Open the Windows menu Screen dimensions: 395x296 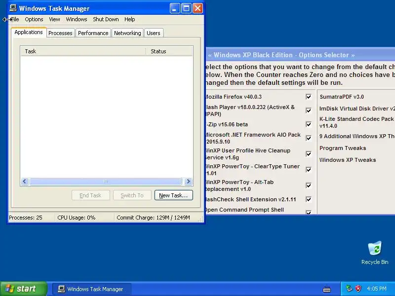tap(77, 19)
